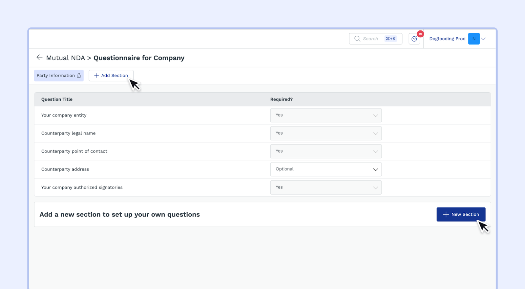Image resolution: width=525 pixels, height=289 pixels.
Task: Click the Dogfooding Prod workspace name
Action: [x=447, y=39]
